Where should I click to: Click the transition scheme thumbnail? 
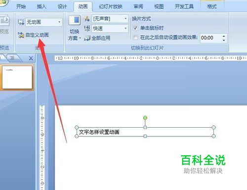point(75,20)
